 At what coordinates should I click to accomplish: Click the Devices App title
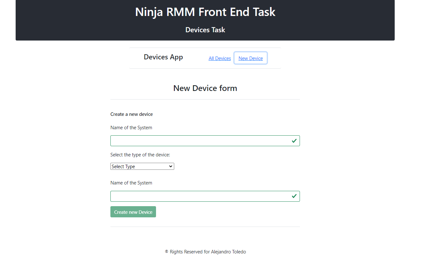point(163,57)
